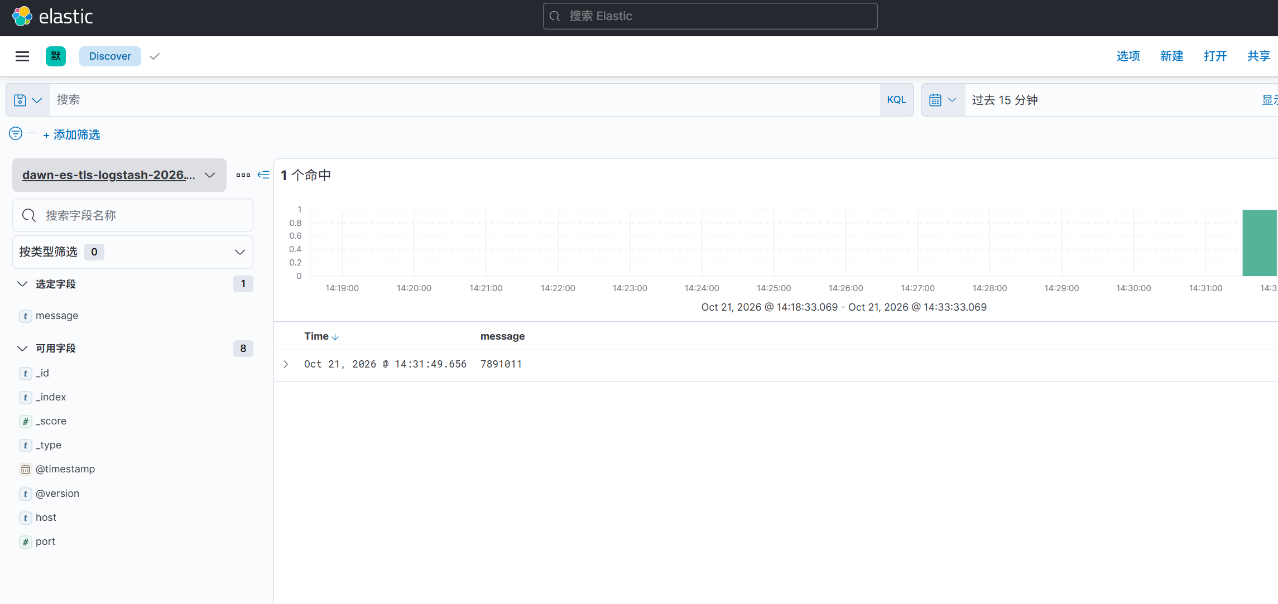
Task: Collapse the fields sidebar arrow icon
Action: [263, 175]
